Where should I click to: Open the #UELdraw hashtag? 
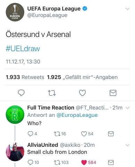tap(23, 49)
